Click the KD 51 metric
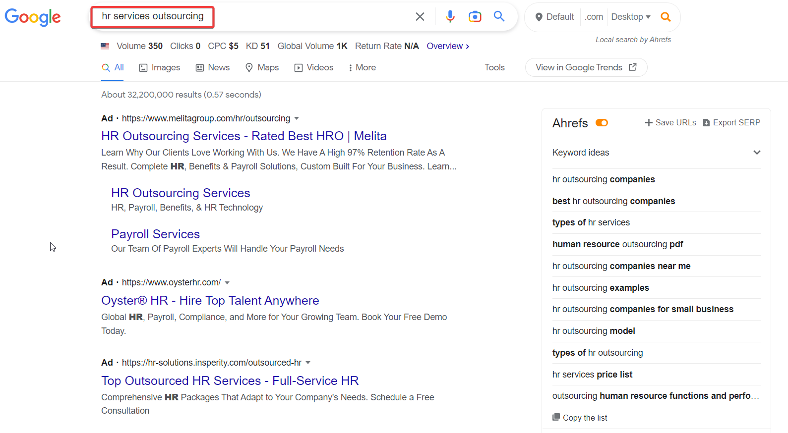 (x=258, y=46)
